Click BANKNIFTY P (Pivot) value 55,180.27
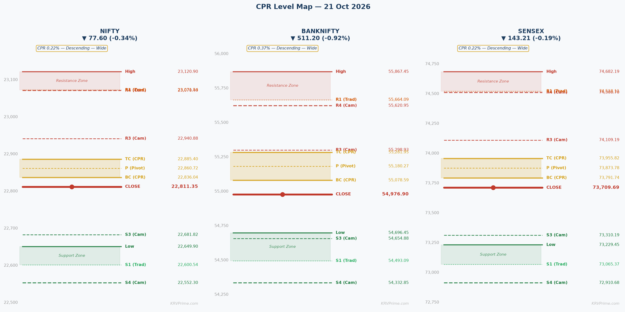The width and height of the screenshot is (625, 312). pyautogui.click(x=399, y=166)
